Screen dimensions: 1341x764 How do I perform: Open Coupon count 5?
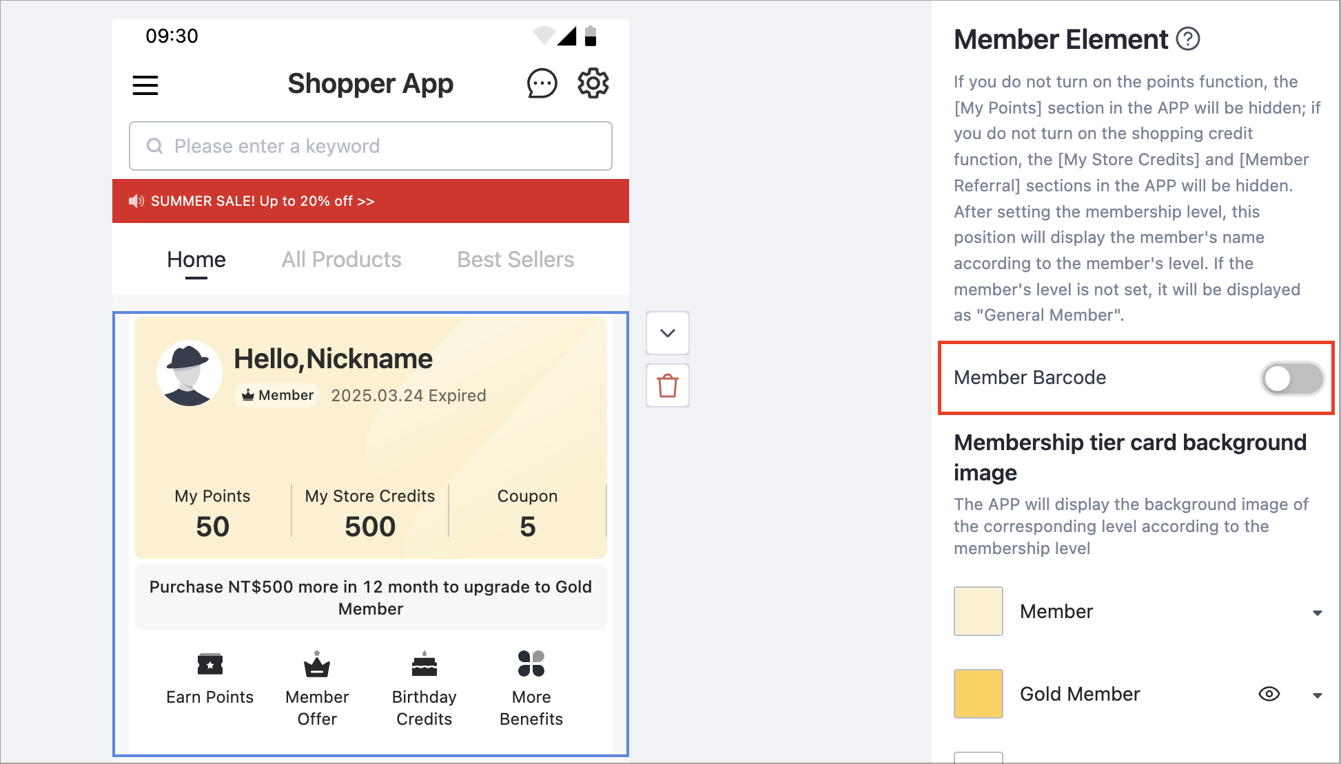(528, 527)
